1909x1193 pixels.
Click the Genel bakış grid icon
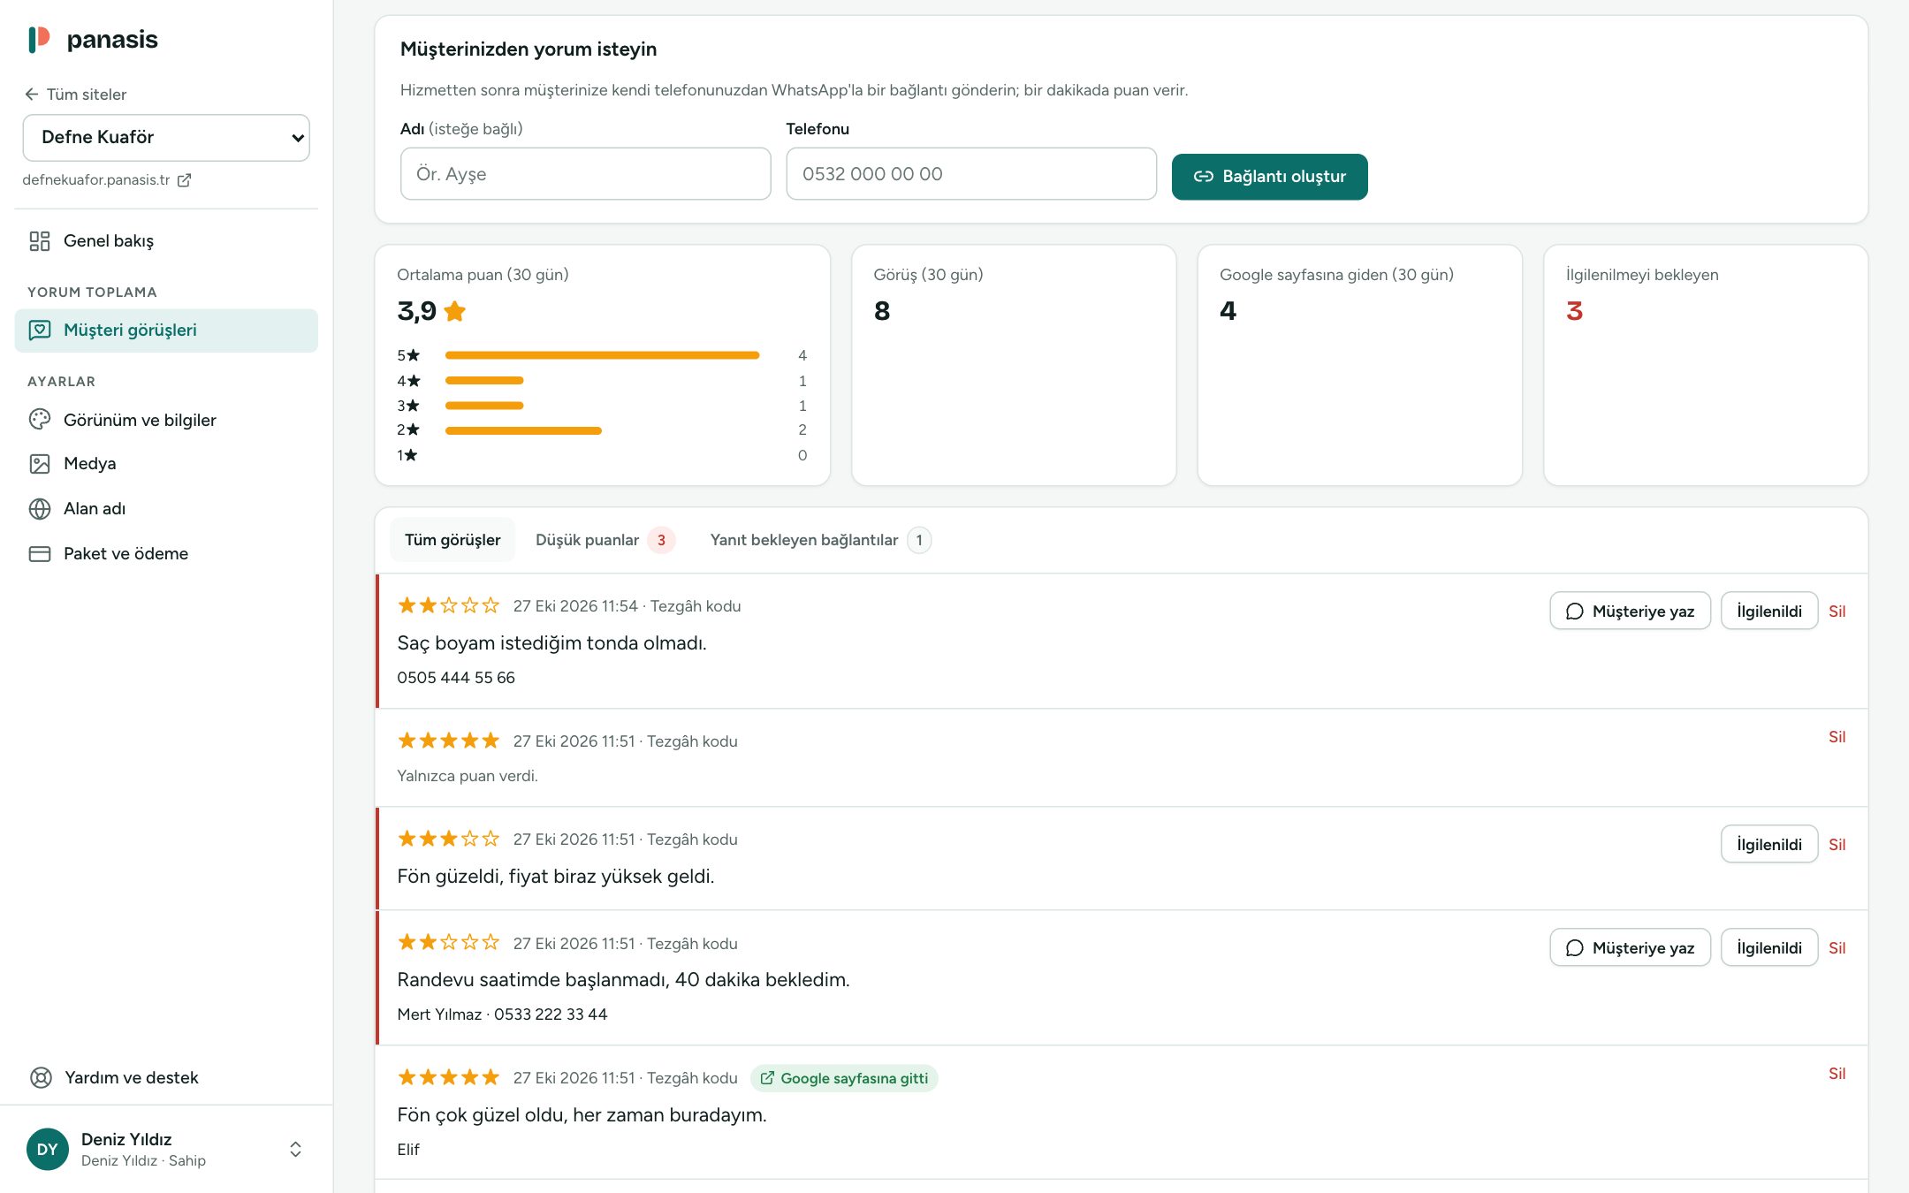tap(40, 241)
